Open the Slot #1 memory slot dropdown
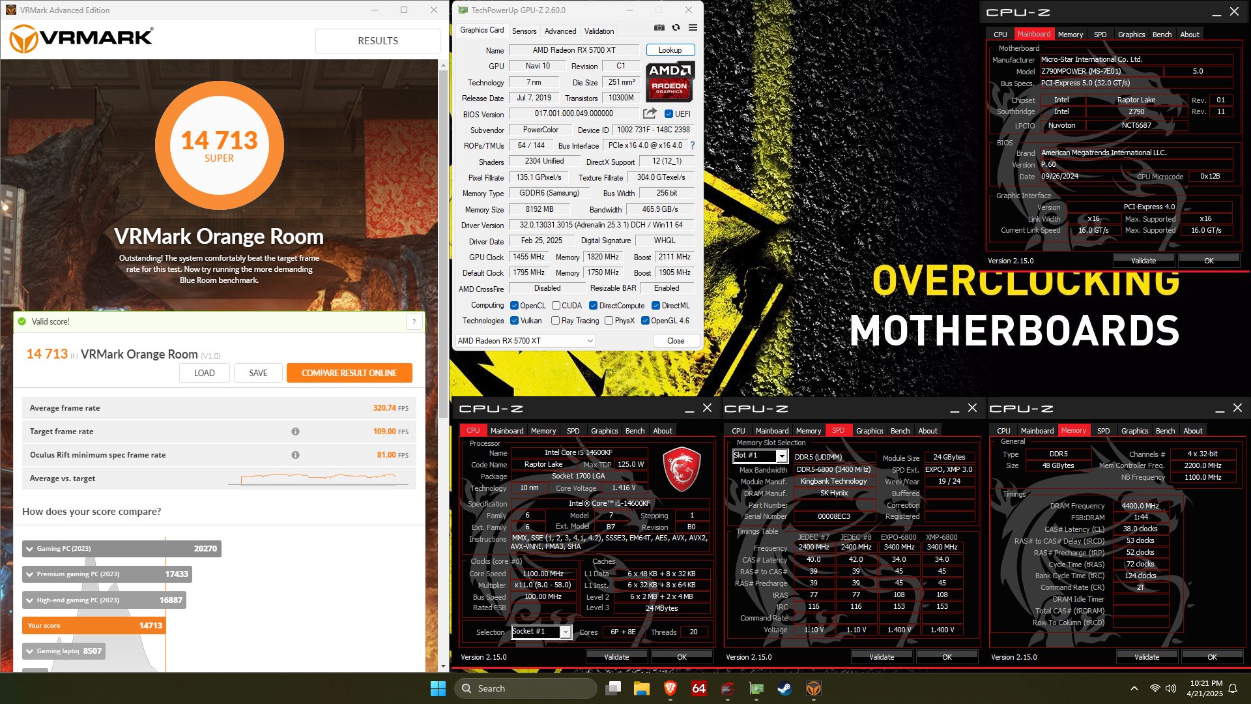 760,456
